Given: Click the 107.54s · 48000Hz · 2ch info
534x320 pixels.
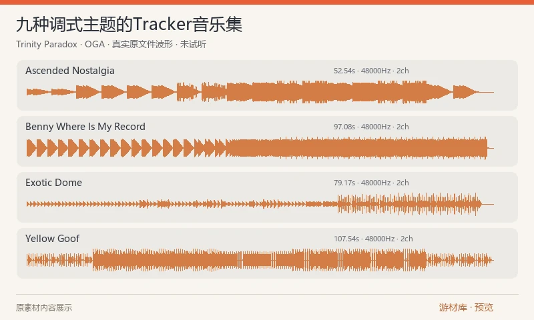Looking at the screenshot, I should [x=373, y=239].
